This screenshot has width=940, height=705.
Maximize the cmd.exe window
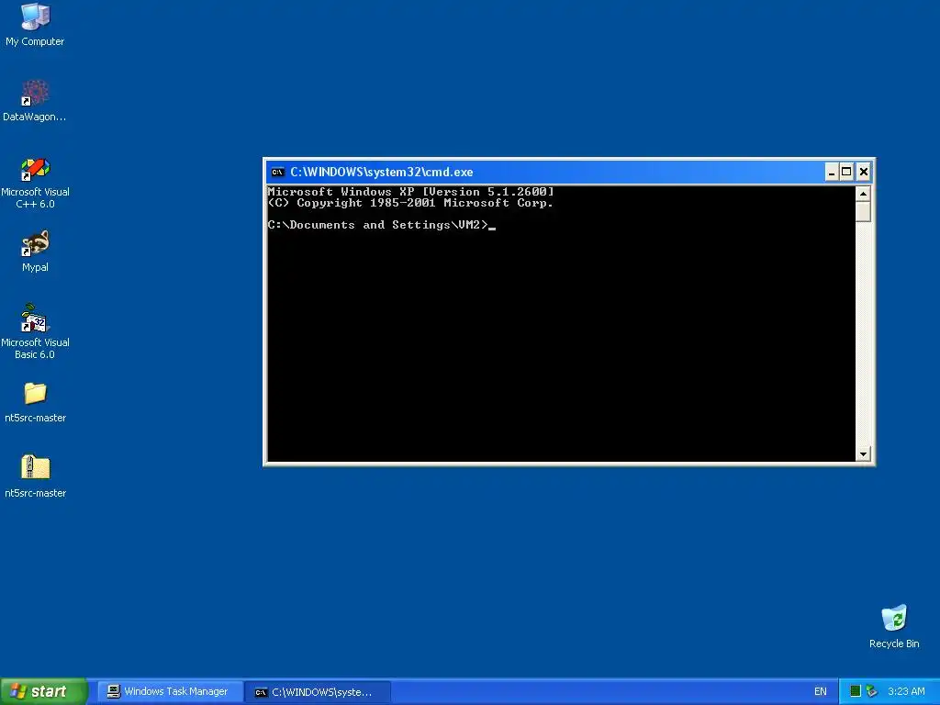pyautogui.click(x=845, y=172)
